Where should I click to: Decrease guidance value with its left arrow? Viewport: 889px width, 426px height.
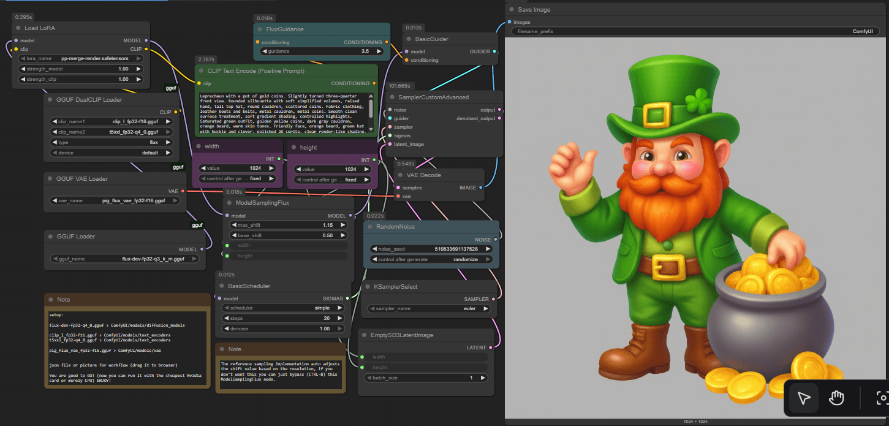[264, 51]
